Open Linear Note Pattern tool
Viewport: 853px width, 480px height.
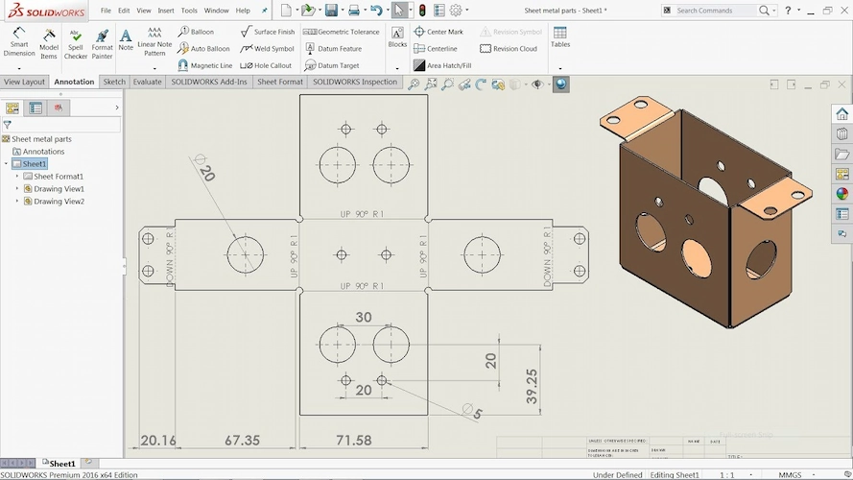(x=154, y=41)
